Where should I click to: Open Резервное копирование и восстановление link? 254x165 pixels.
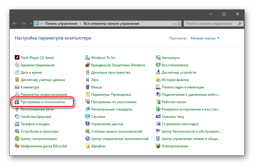(191, 109)
